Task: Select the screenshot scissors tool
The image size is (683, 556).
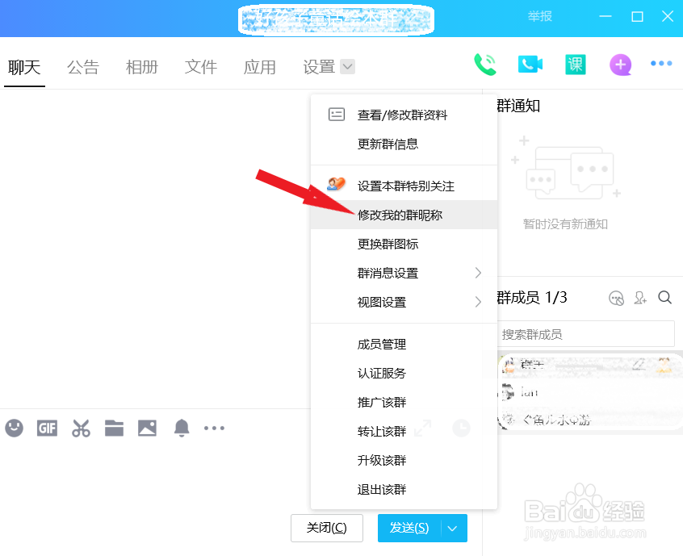Action: pos(81,428)
